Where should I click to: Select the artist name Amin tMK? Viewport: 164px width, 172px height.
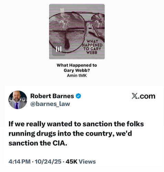point(77,76)
